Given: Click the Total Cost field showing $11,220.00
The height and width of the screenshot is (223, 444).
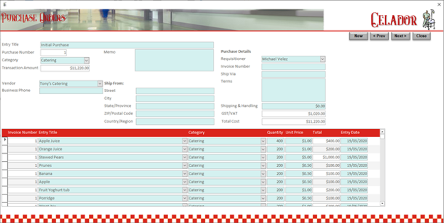Looking at the screenshot, I should click(x=294, y=121).
